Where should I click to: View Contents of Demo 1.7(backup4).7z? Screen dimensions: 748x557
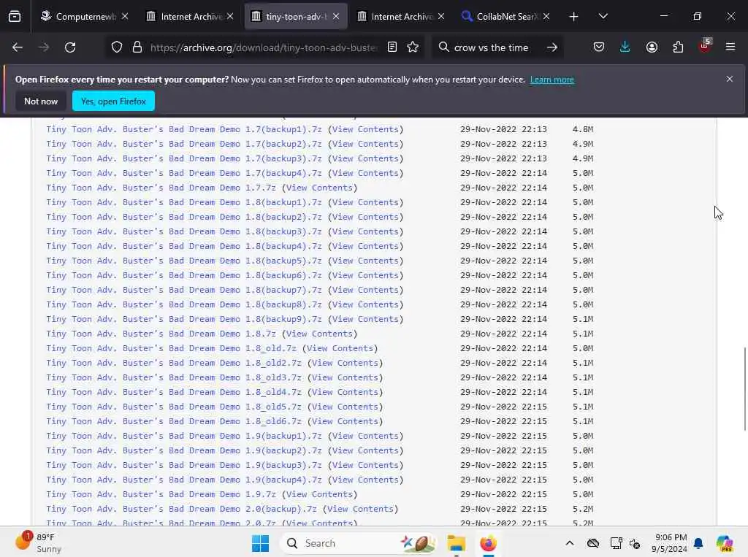coord(365,173)
